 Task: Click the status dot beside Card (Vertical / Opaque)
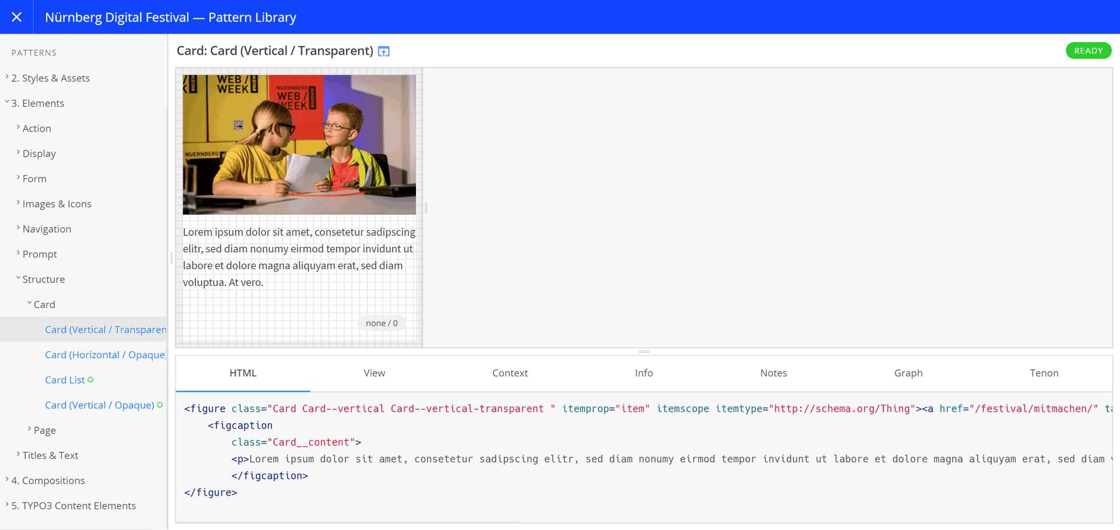[x=160, y=405]
